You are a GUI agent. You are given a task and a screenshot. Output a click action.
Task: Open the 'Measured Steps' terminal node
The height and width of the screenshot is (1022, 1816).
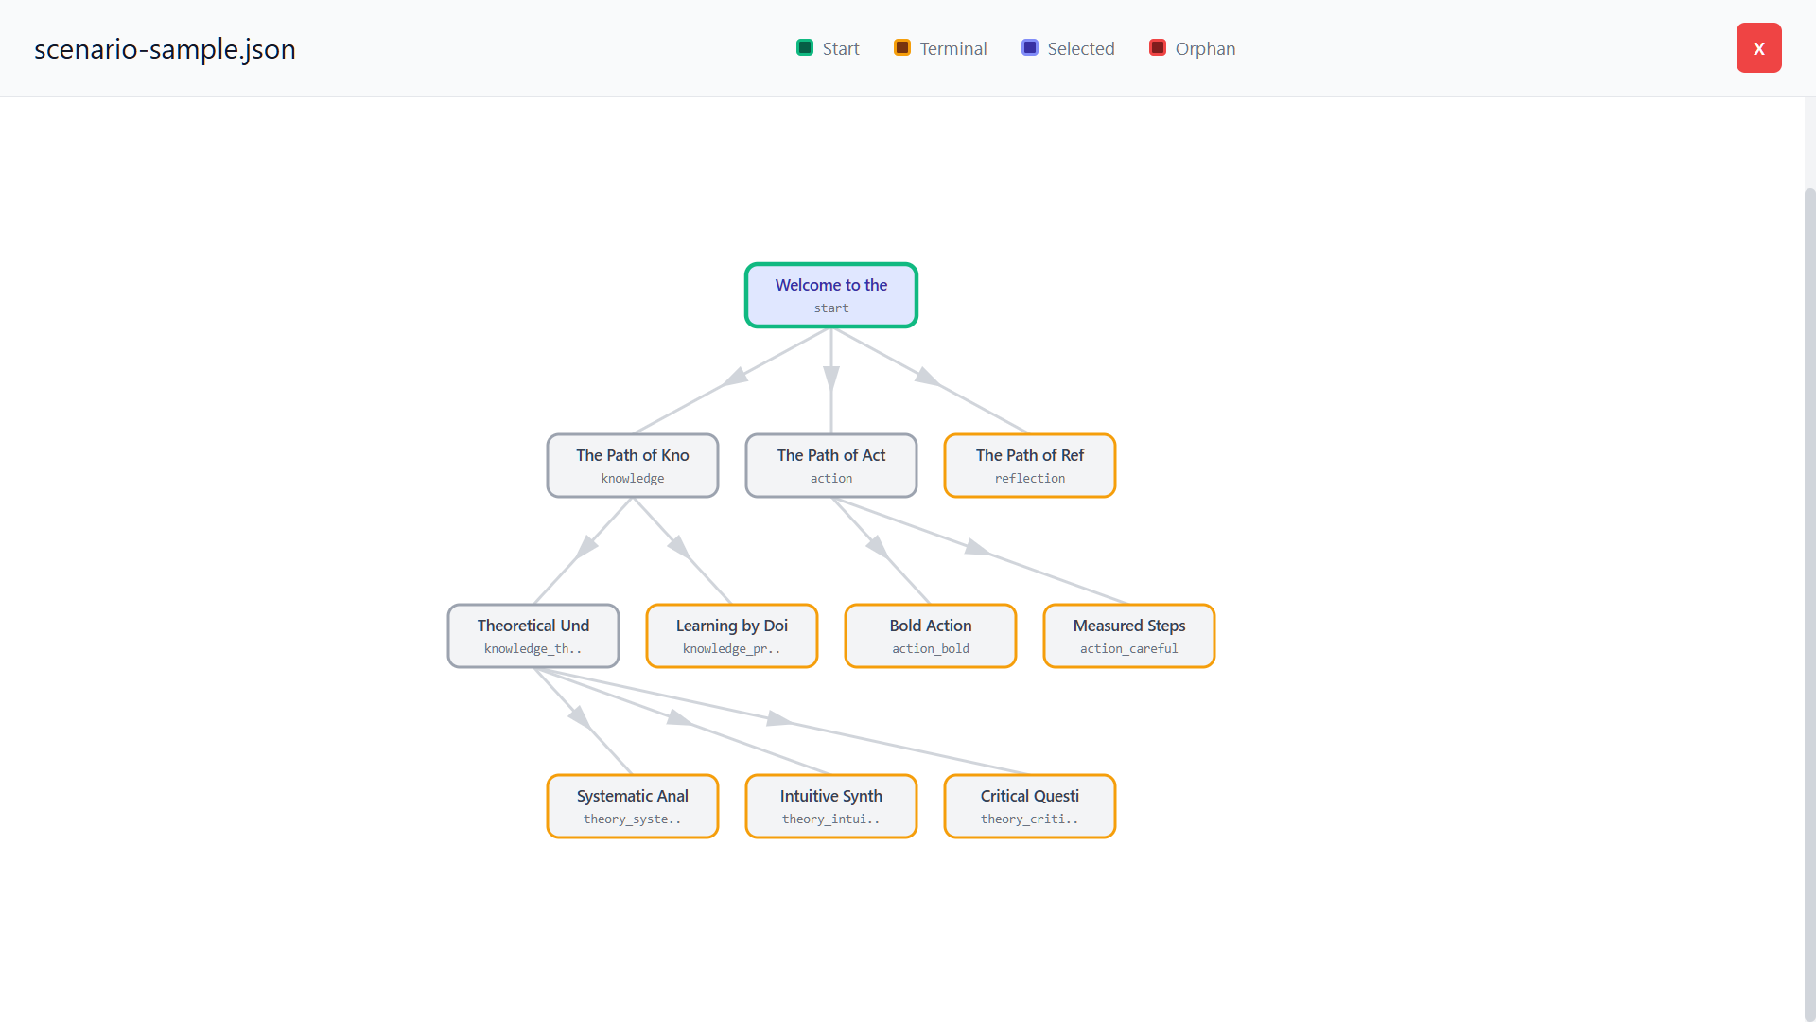tap(1128, 636)
